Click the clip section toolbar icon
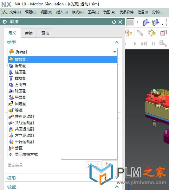 [x=146, y=22]
